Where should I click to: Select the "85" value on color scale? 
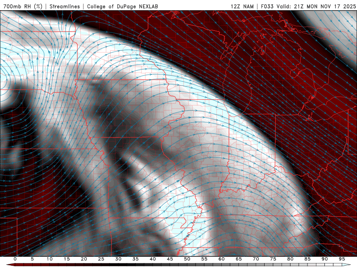[307, 259]
